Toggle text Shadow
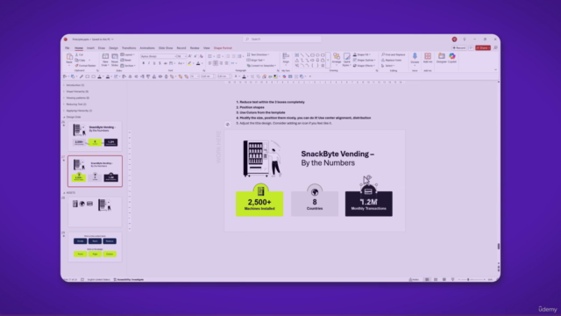 (x=160, y=63)
